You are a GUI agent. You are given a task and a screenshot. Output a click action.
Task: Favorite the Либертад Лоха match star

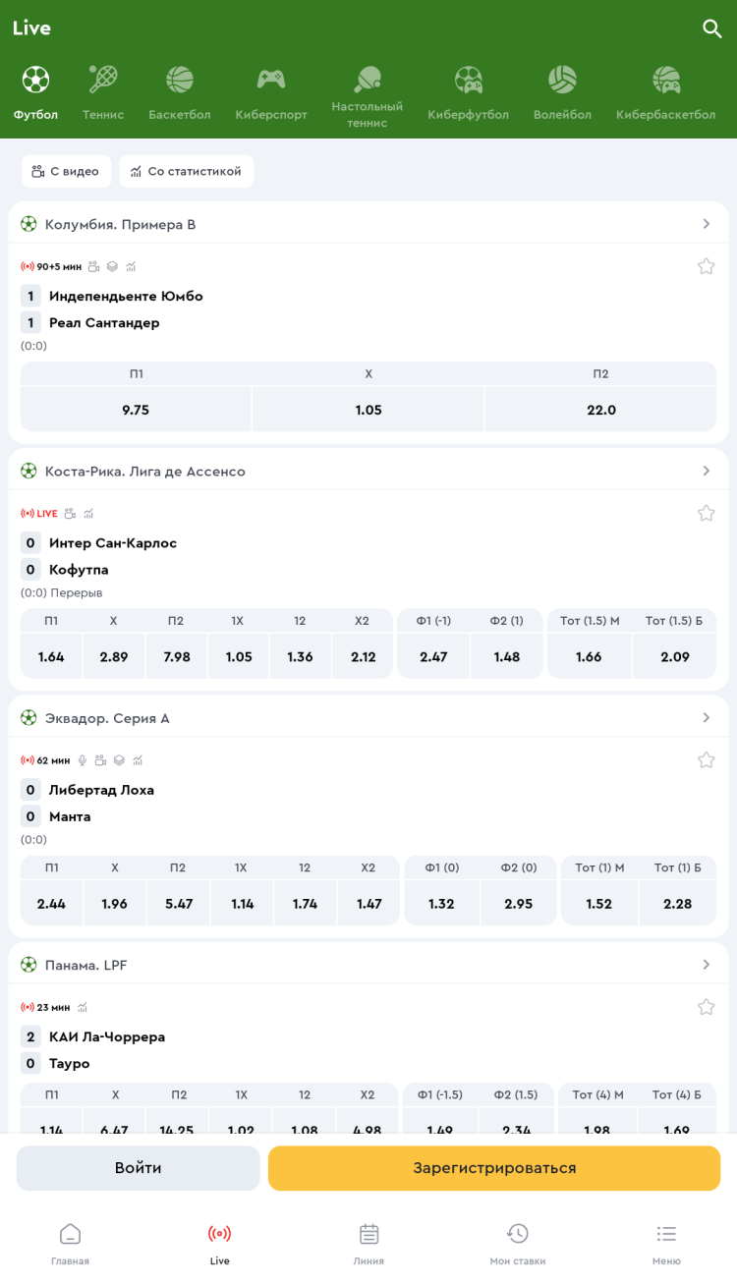click(706, 760)
